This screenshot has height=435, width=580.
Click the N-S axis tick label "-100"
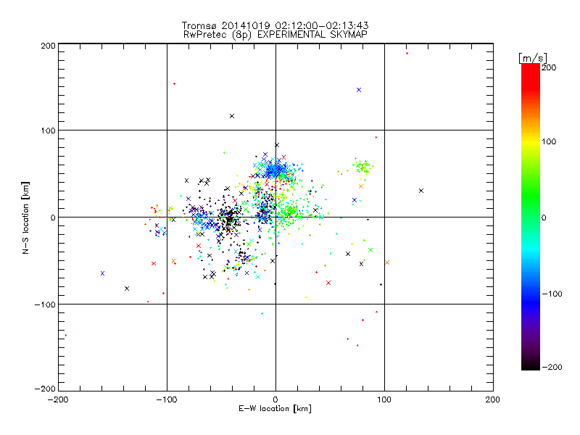45,304
